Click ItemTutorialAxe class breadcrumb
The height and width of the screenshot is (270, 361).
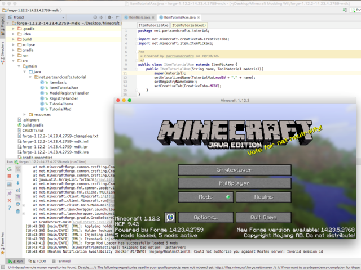[x=153, y=25]
